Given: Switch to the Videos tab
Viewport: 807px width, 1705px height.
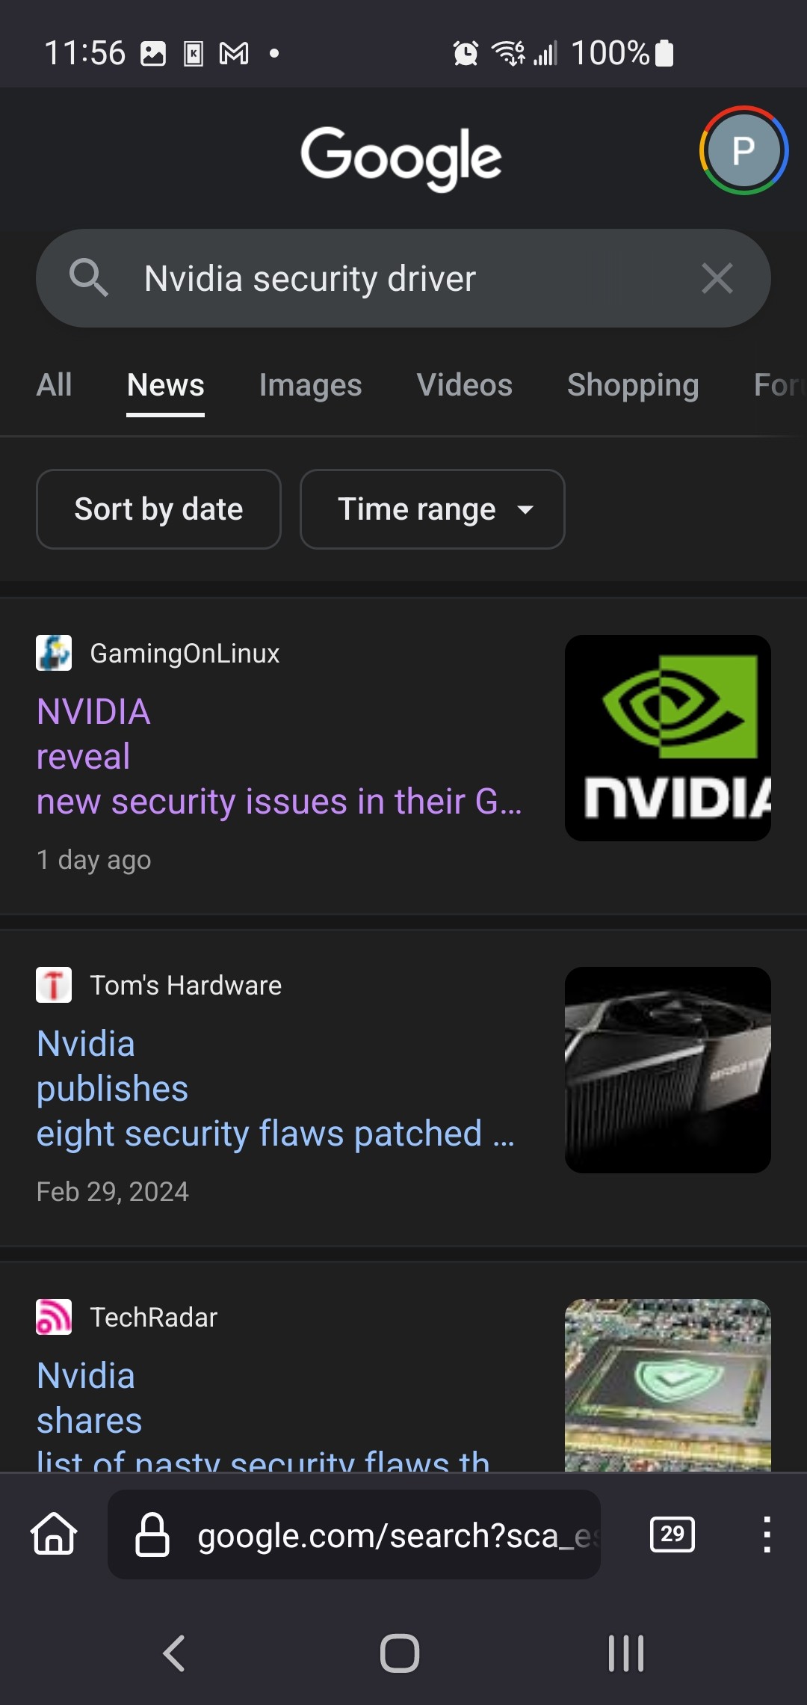Looking at the screenshot, I should point(464,385).
